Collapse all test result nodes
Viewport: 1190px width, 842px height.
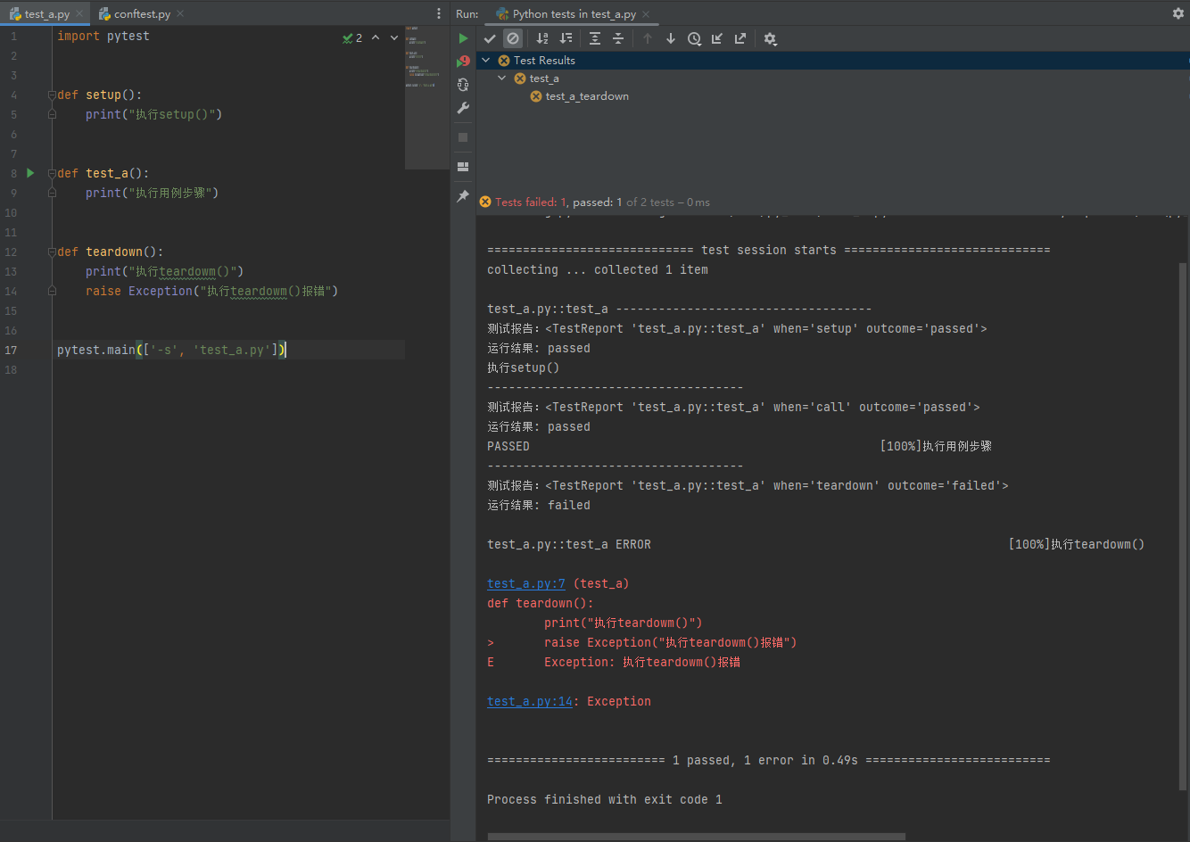[618, 38]
